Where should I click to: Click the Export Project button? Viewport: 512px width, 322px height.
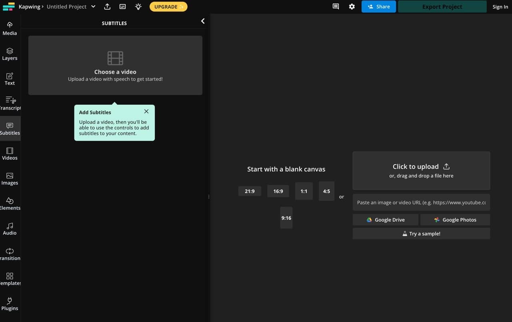(x=442, y=6)
